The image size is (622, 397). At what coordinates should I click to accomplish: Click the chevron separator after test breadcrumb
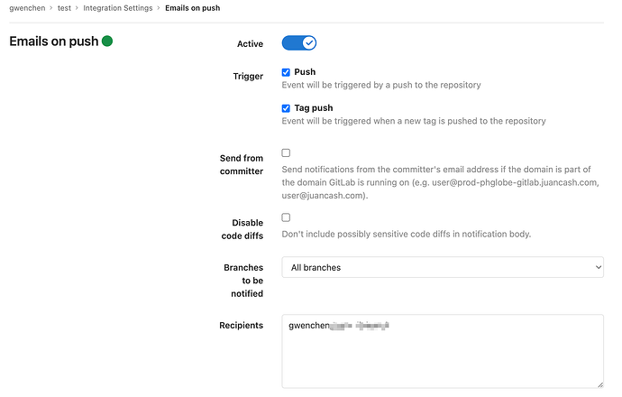tap(77, 8)
